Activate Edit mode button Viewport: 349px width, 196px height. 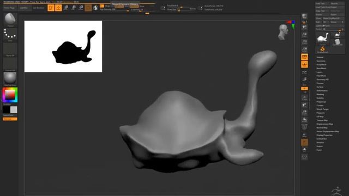51,8
